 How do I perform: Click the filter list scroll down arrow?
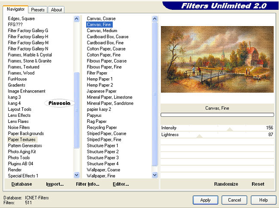pos(155,175)
